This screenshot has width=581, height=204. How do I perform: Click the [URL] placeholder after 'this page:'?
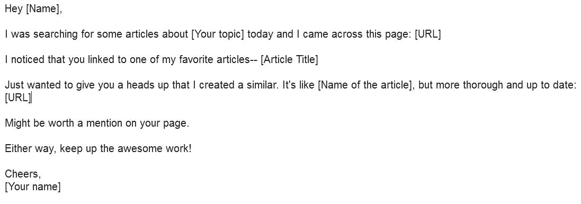(x=427, y=34)
